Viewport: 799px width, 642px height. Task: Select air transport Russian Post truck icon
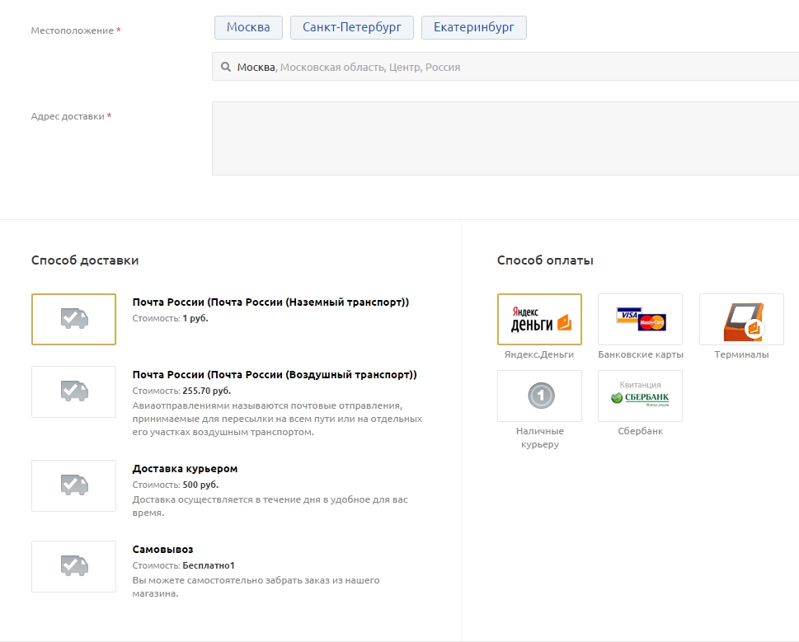pyautogui.click(x=73, y=391)
